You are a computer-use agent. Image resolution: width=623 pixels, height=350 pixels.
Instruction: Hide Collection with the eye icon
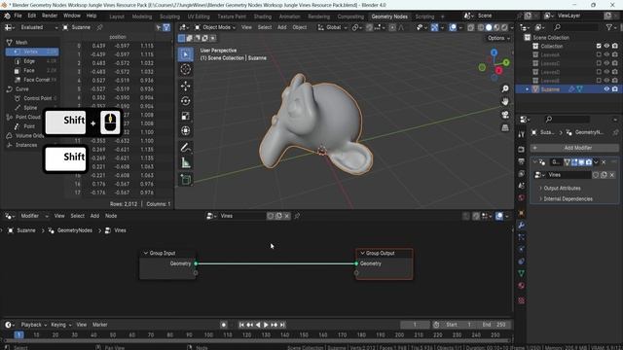pos(606,46)
